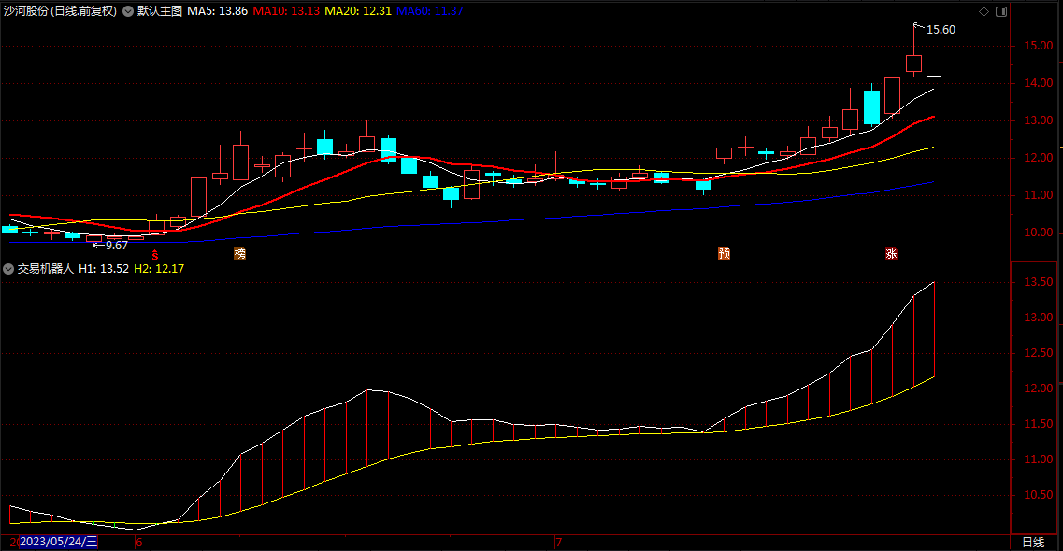Click the 预 event marker
Image resolution: width=1063 pixels, height=551 pixels.
point(724,254)
